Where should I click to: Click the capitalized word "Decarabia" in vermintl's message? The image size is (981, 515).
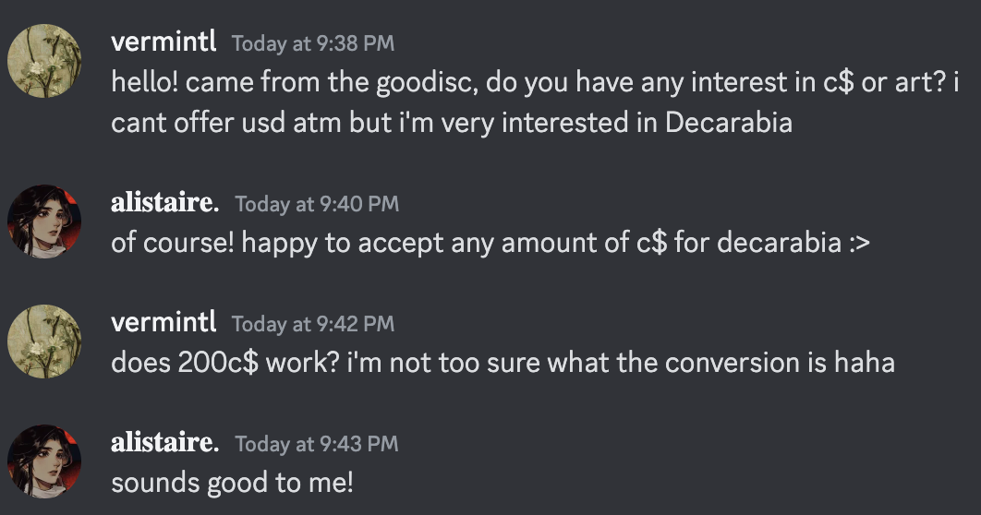point(728,123)
